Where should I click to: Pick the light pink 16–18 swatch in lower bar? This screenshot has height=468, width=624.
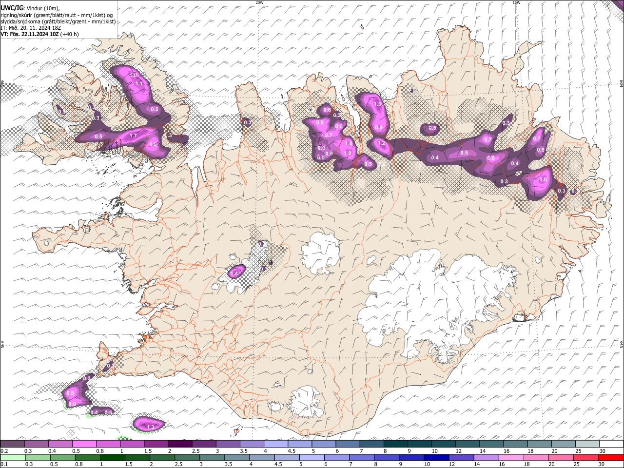click(511, 457)
